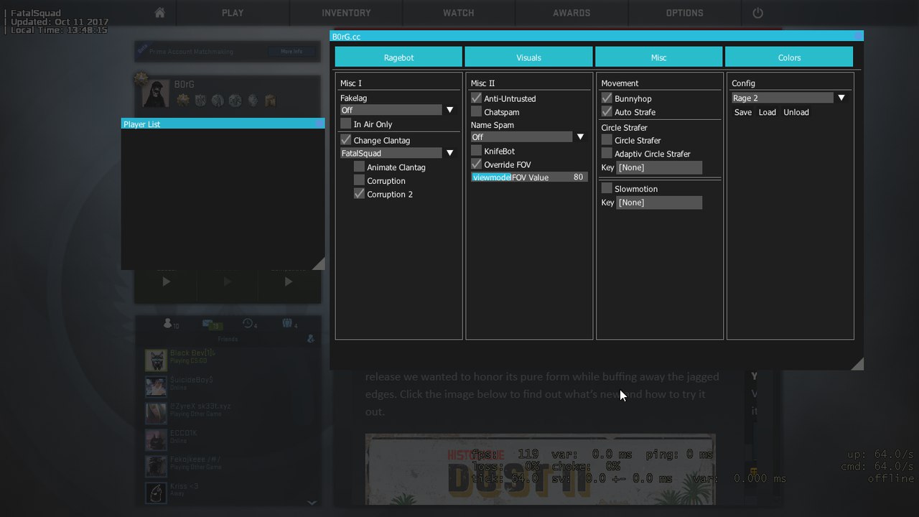Open the friends tab icon
The width and height of the screenshot is (919, 517).
point(168,324)
